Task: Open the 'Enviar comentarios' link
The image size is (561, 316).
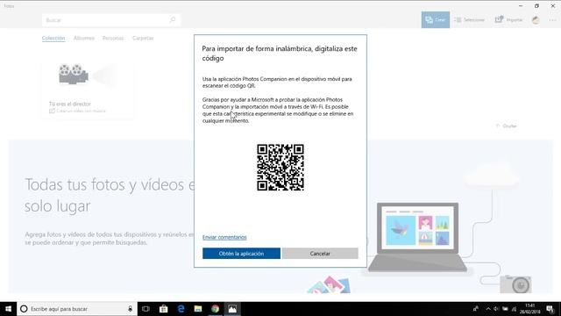Action: [224, 237]
